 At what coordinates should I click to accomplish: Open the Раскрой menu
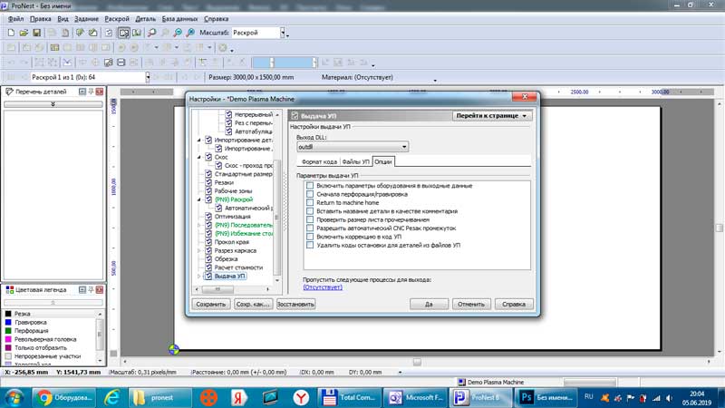tap(117, 19)
